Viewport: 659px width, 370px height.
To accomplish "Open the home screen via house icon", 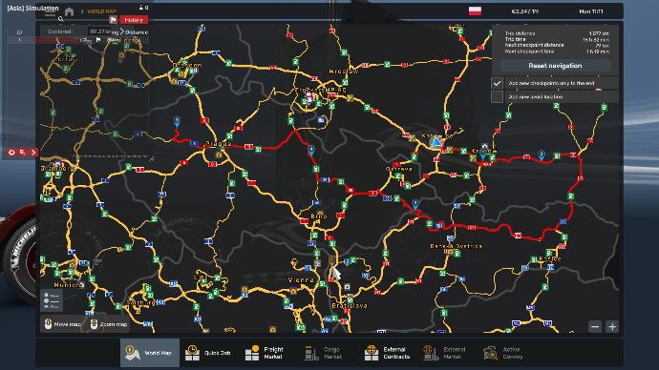I will click(70, 11).
